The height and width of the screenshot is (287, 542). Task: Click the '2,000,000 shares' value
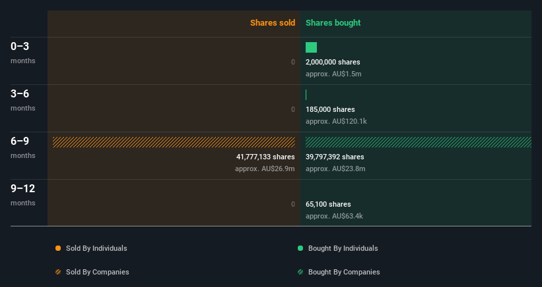click(x=333, y=62)
